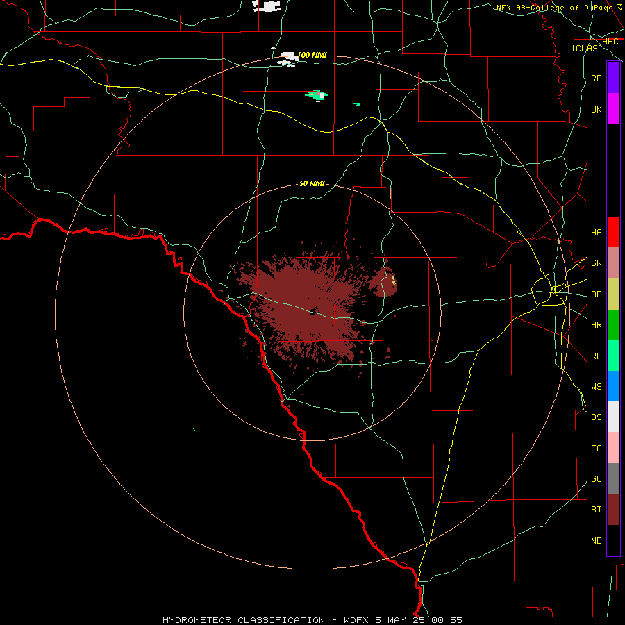This screenshot has width=625, height=625.
Task: Click the RF purple legend swatch
Action: coord(613,78)
